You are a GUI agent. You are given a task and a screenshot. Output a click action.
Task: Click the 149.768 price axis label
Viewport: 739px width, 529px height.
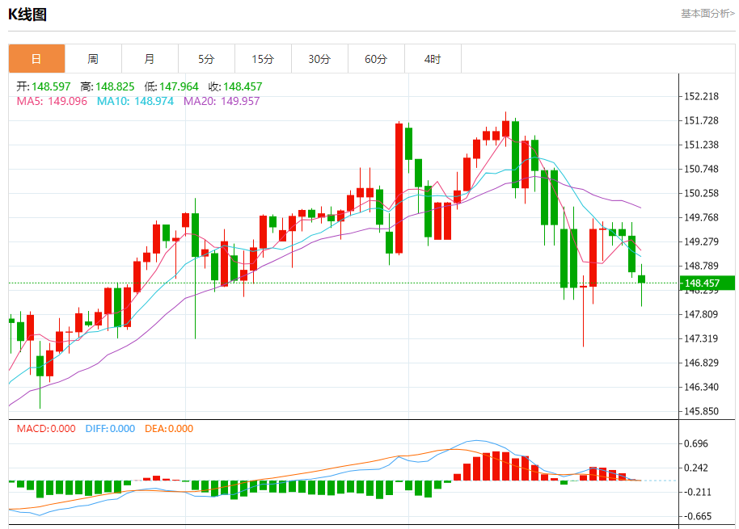coord(701,217)
